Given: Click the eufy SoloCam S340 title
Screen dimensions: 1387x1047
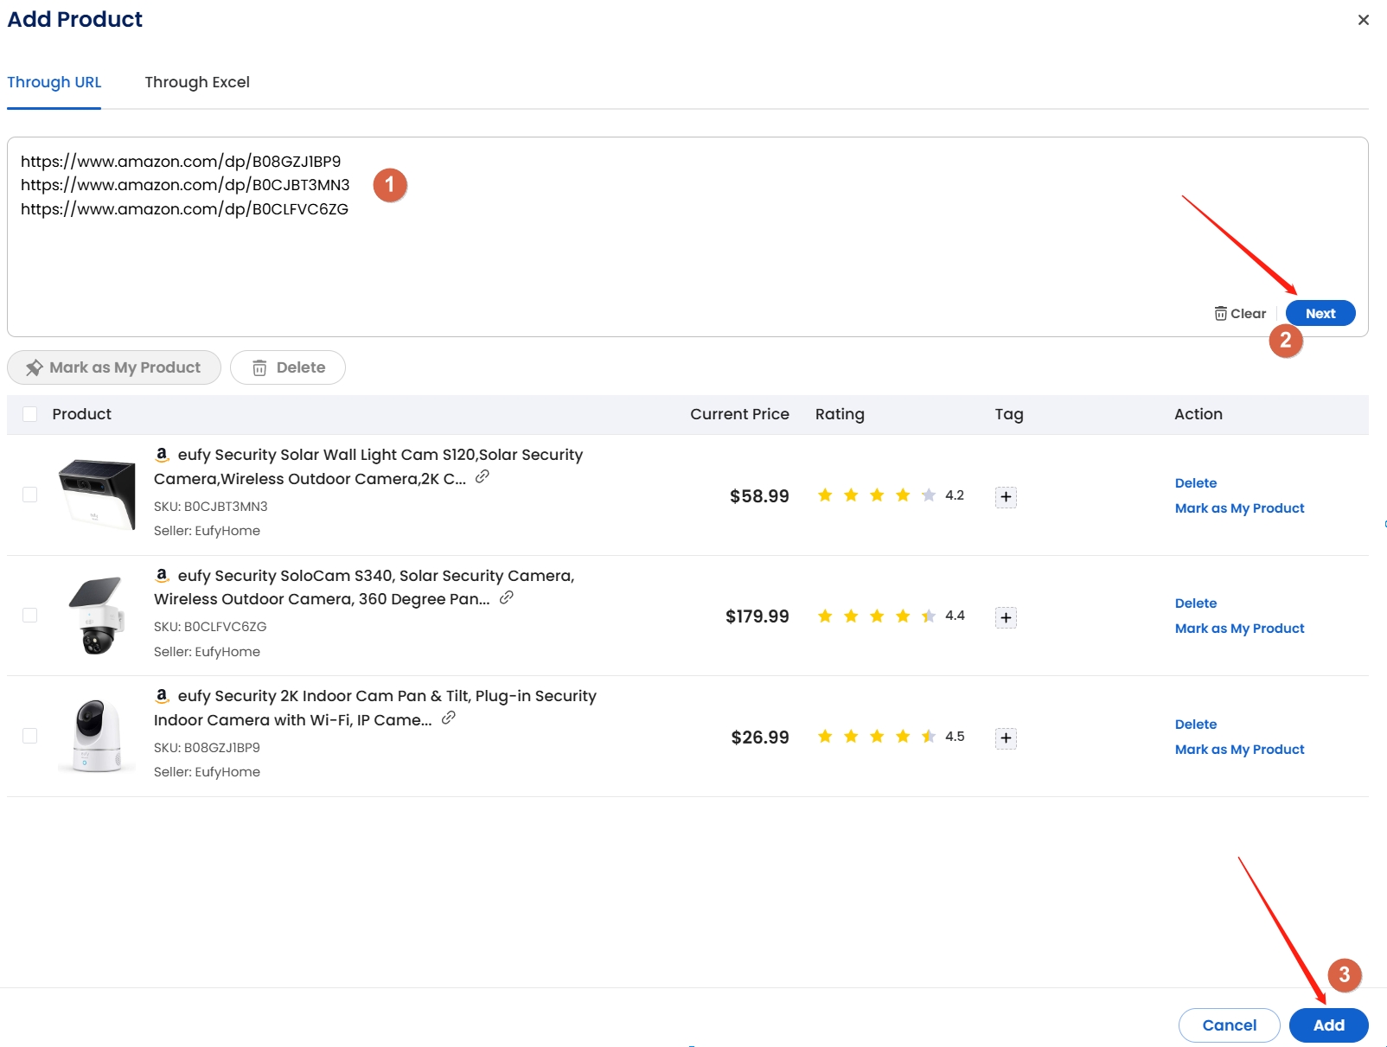Looking at the screenshot, I should 364,587.
